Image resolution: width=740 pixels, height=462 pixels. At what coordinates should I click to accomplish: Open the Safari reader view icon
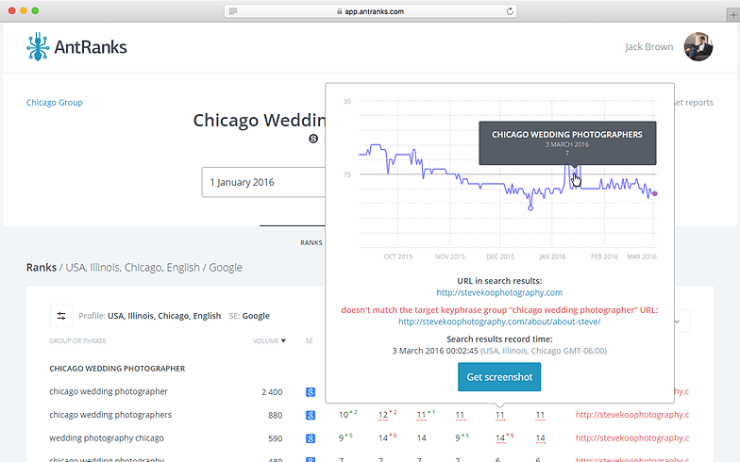point(233,11)
